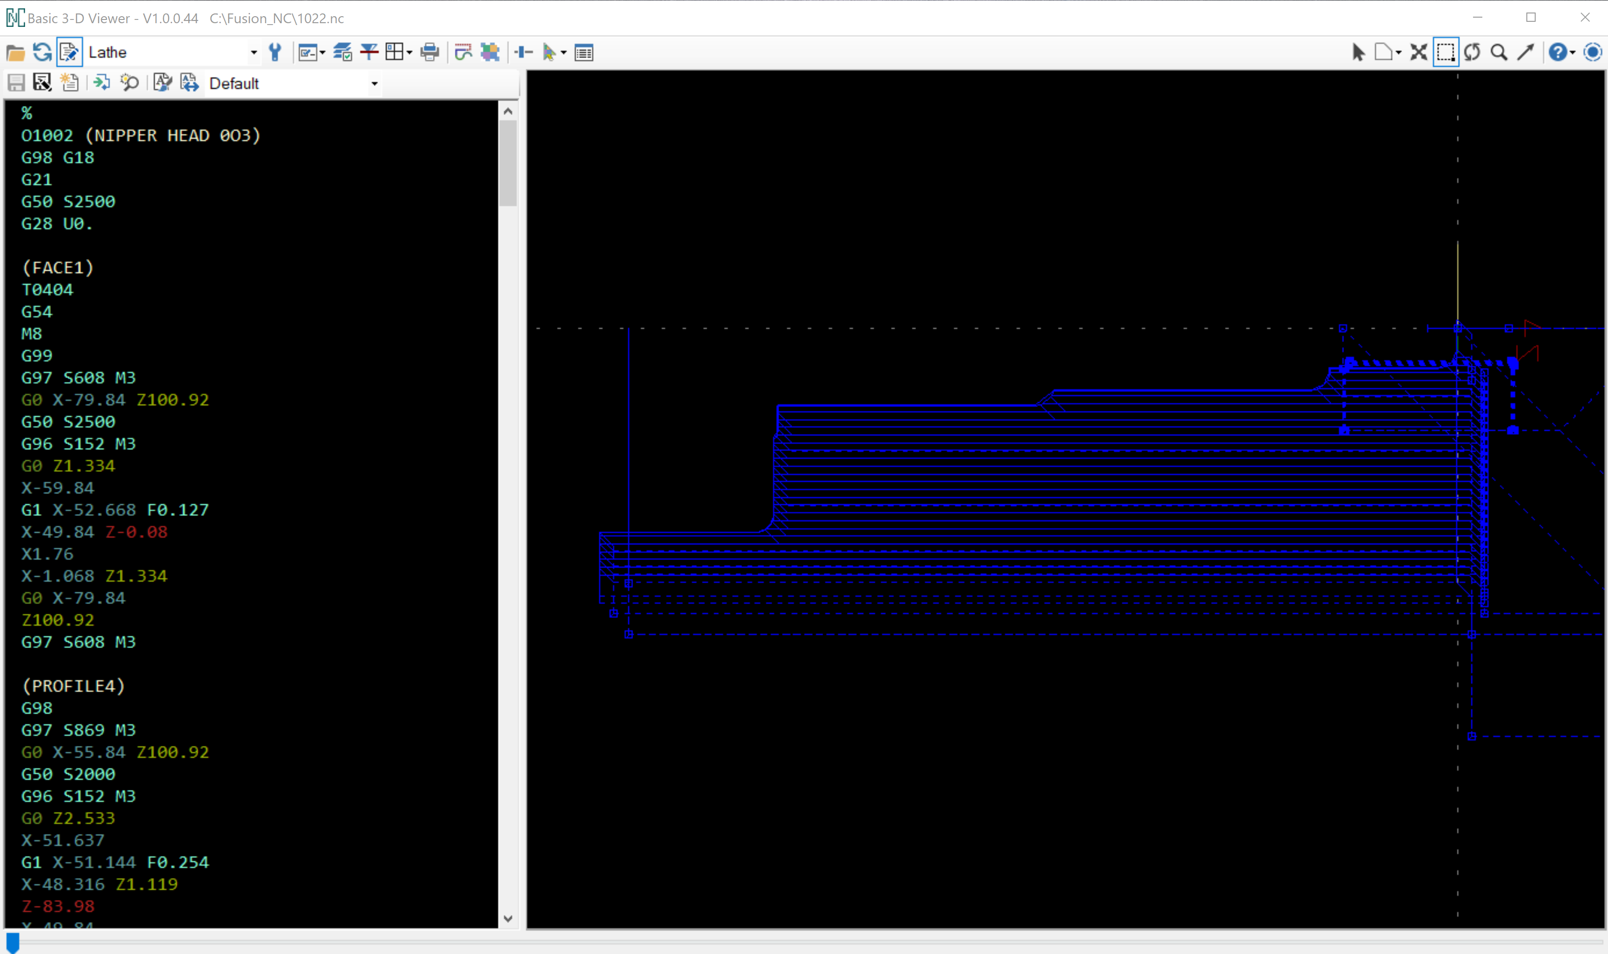Activate the Rotate view tool
1608x954 pixels.
tap(1472, 52)
